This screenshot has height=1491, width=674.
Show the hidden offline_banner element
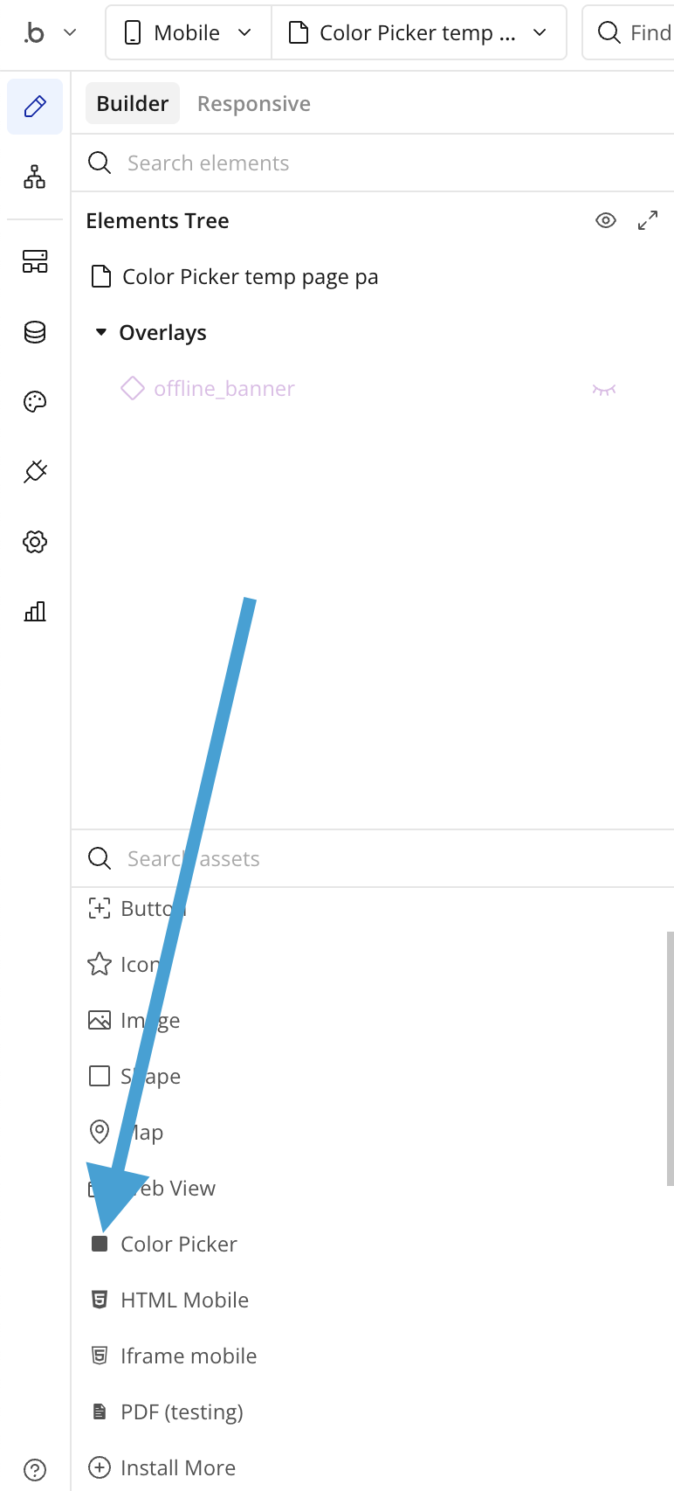[603, 389]
